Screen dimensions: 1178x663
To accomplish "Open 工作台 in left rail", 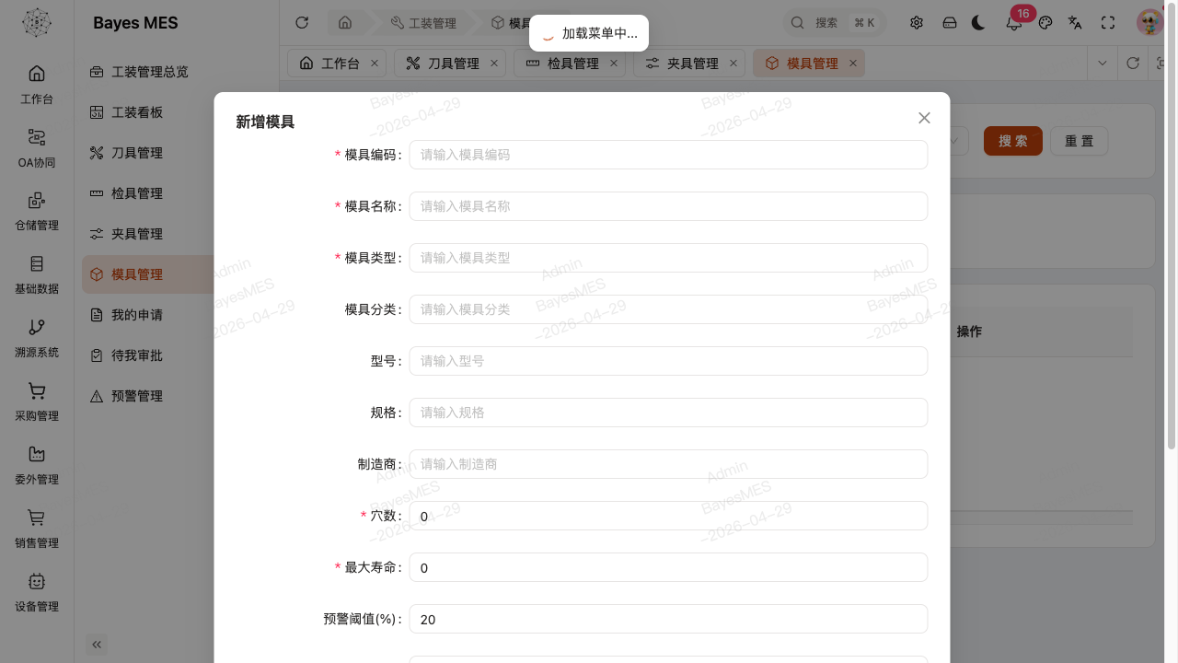I will 37,85.
